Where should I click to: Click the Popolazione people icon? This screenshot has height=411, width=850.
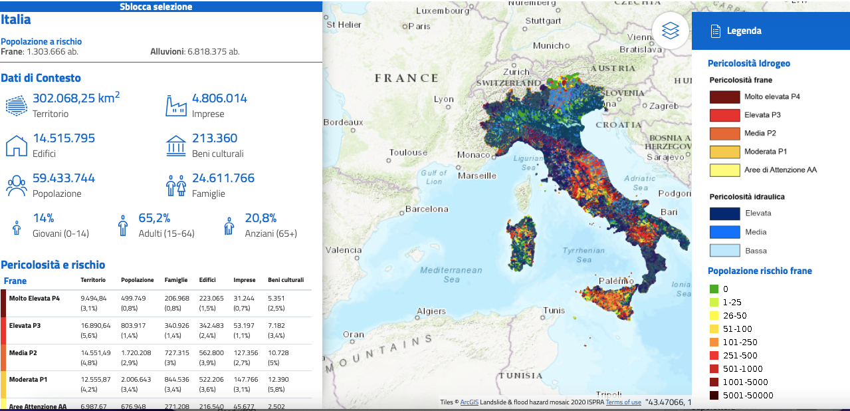click(x=17, y=186)
